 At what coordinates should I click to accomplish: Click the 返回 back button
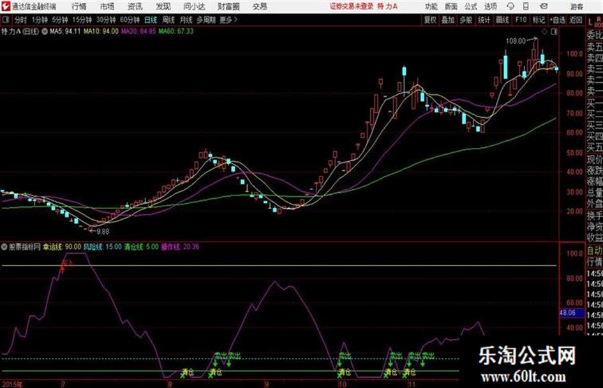pyautogui.click(x=576, y=20)
